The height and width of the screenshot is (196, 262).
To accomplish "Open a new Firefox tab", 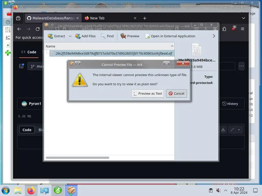I will 145,18.
